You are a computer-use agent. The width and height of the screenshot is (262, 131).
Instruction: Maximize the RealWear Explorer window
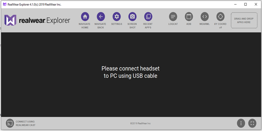[x=245, y=4]
